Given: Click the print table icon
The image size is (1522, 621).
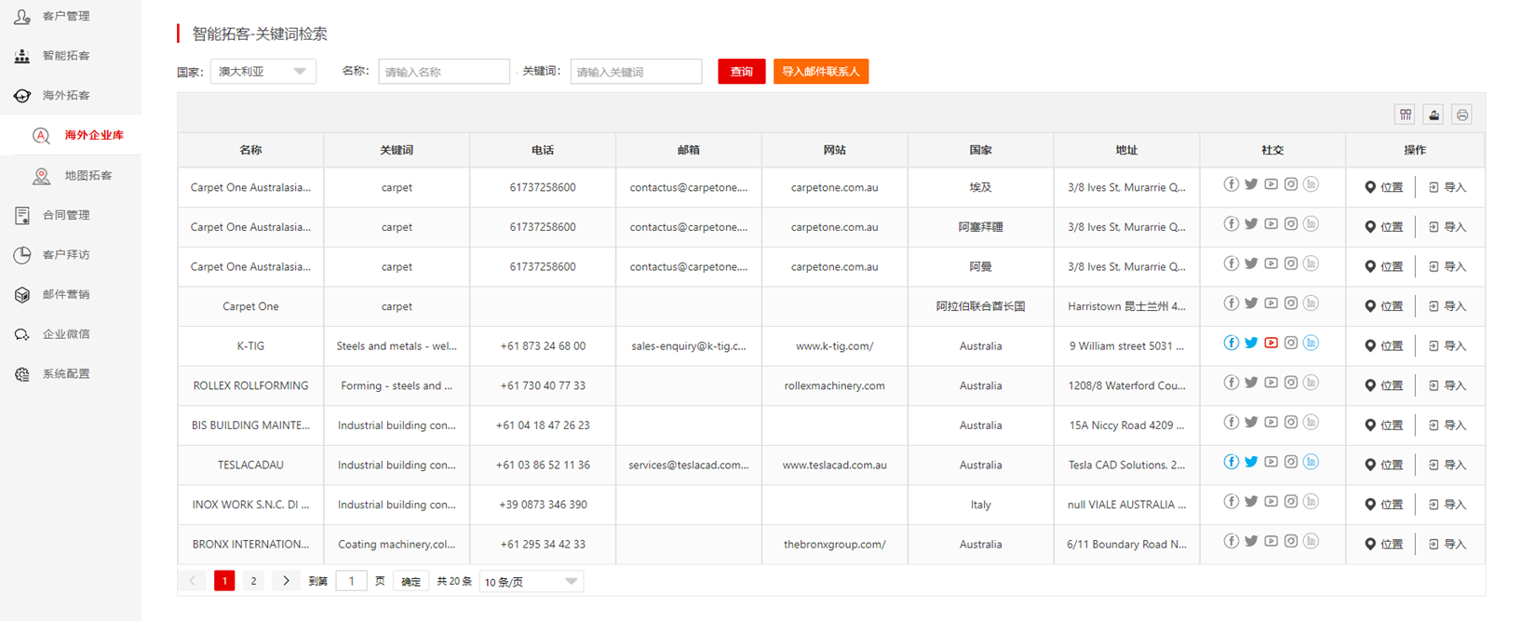Looking at the screenshot, I should (1461, 115).
